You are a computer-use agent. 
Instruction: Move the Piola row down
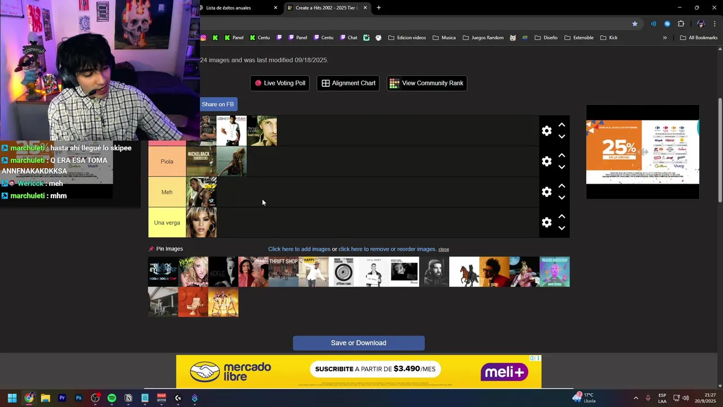(561, 167)
